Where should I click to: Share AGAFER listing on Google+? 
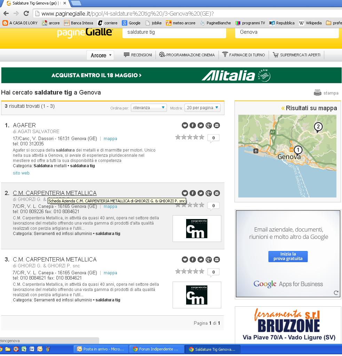pos(209,125)
